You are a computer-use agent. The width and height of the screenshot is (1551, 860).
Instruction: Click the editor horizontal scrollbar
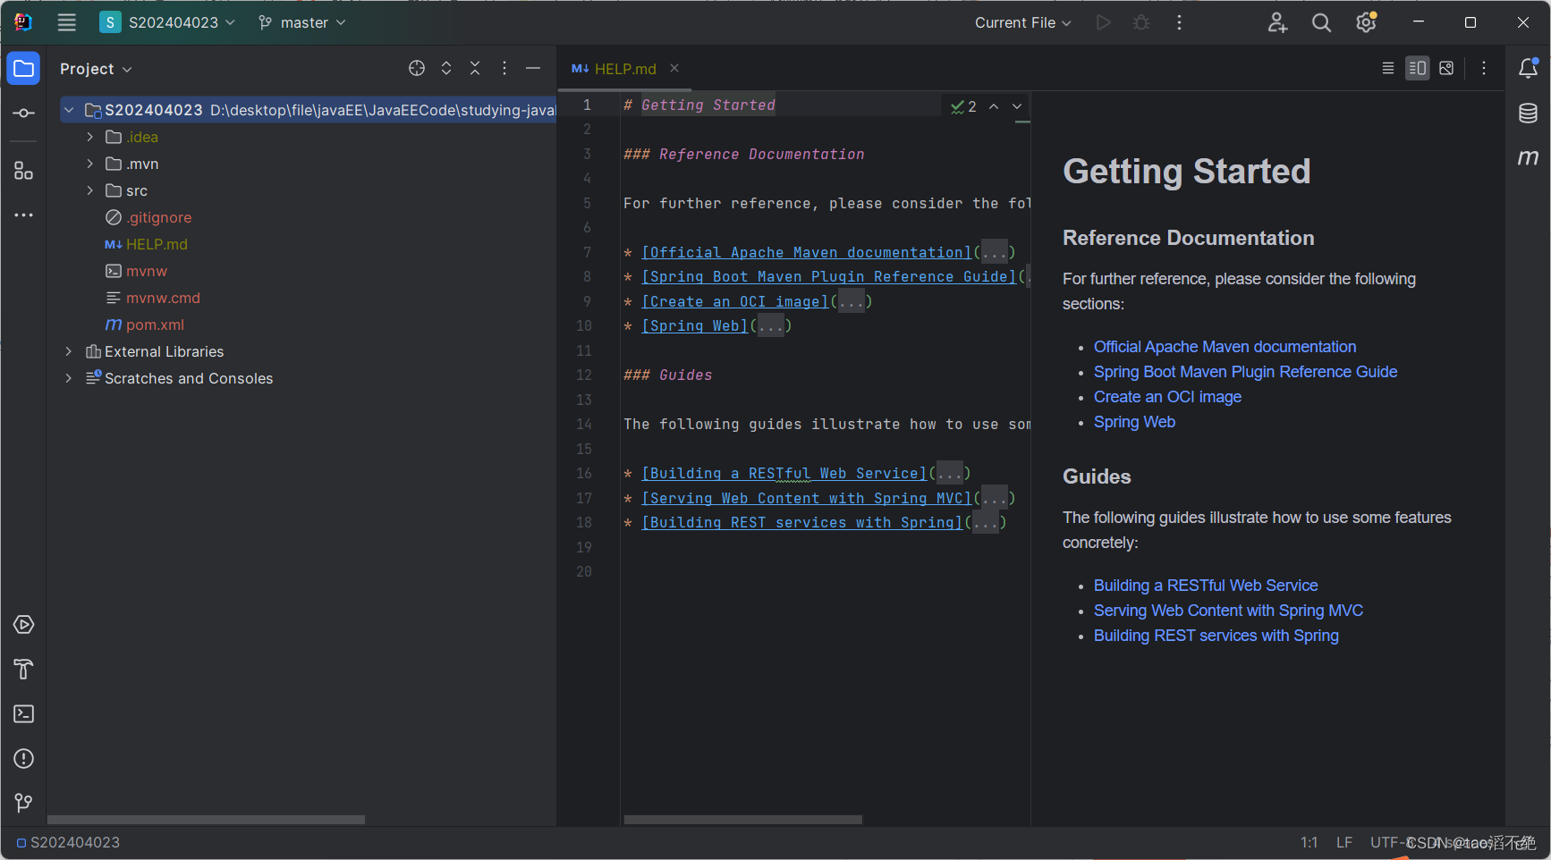click(742, 820)
